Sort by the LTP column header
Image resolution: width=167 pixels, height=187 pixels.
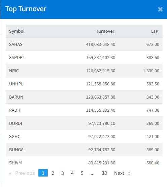155,31
